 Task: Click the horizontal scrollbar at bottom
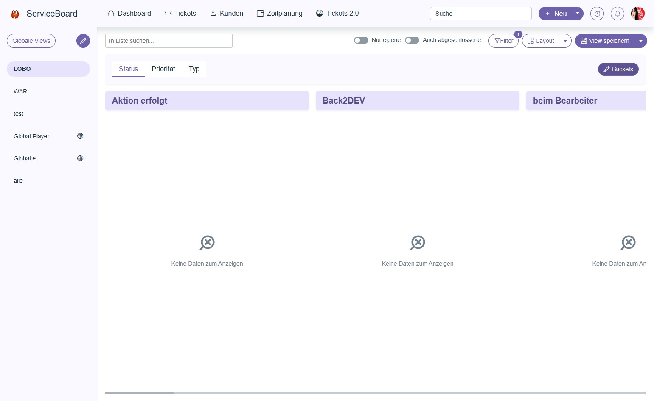tap(140, 393)
